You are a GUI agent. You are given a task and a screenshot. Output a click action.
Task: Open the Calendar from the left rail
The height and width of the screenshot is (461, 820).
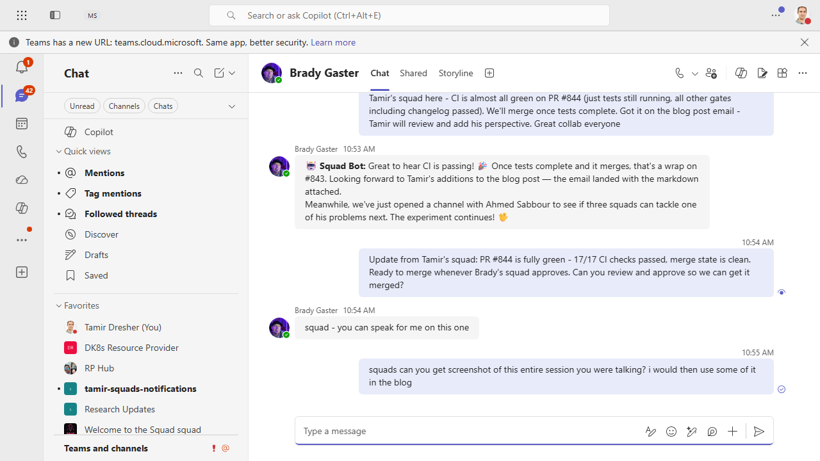(x=21, y=123)
